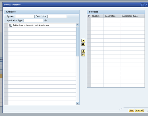Close the Select Systems dialog
Screen dimensions: 148x116
pos(146,5)
